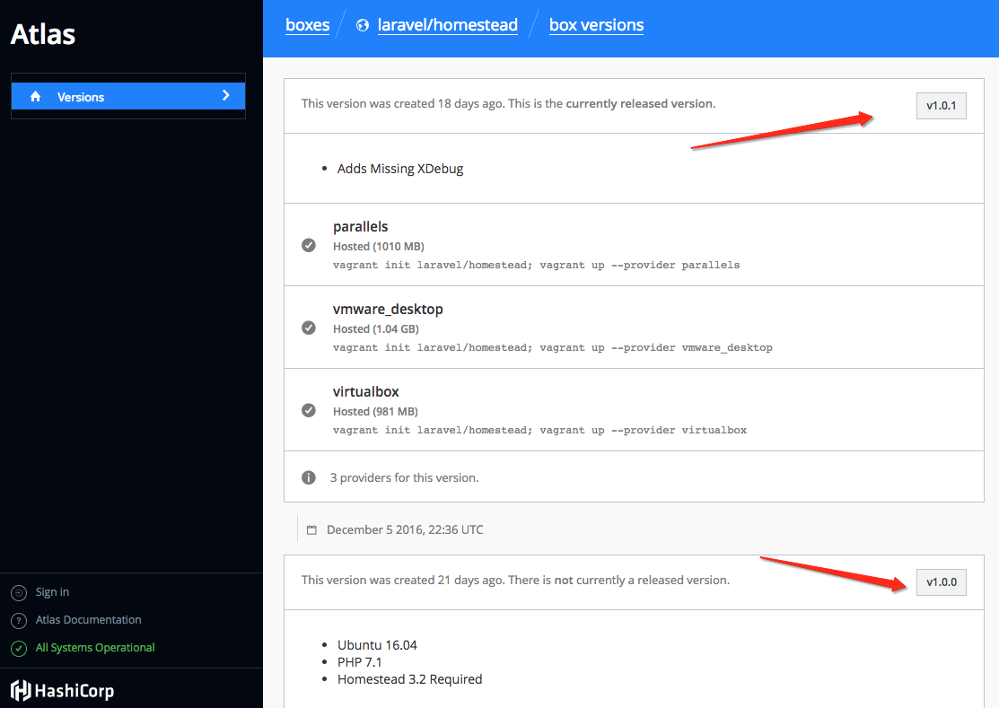Go to the boxes breadcrumb link
Image resolution: width=999 pixels, height=708 pixels.
pos(307,25)
